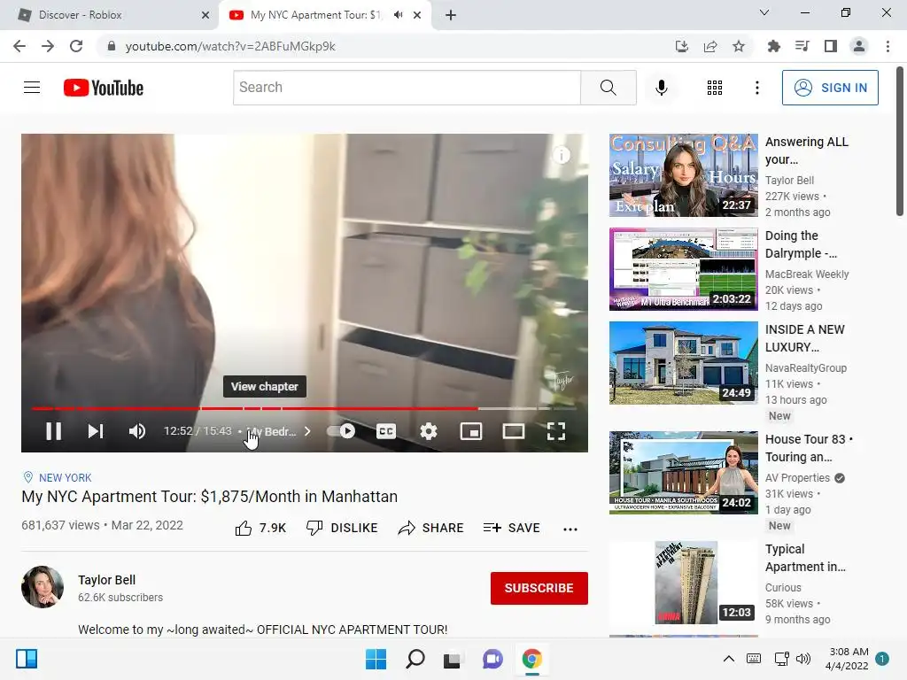This screenshot has height=680, width=907.
Task: Switch to theater mode
Action: 514,431
